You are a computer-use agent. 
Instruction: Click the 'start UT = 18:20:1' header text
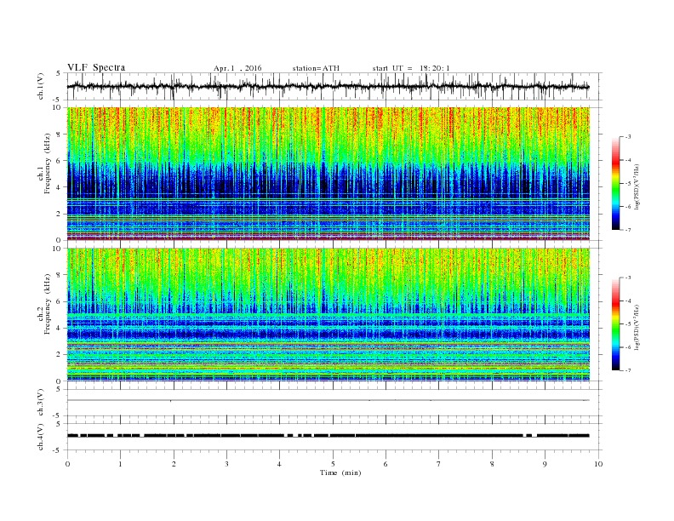tap(411, 68)
